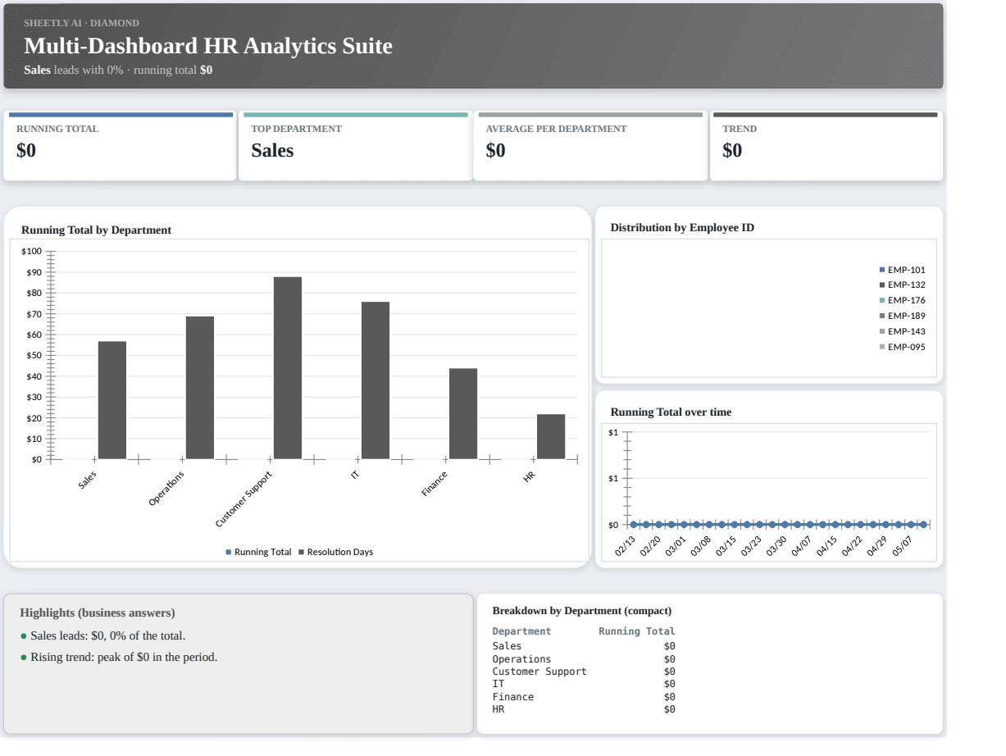Click the $90 y-axis label on the bar chart
The height and width of the screenshot is (756, 1006).
[34, 271]
